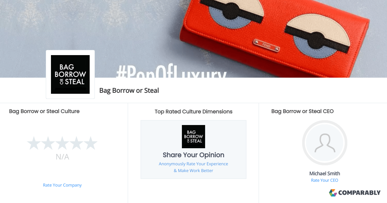Click the fourth rating star
The width and height of the screenshot is (387, 203).
coord(76,143)
